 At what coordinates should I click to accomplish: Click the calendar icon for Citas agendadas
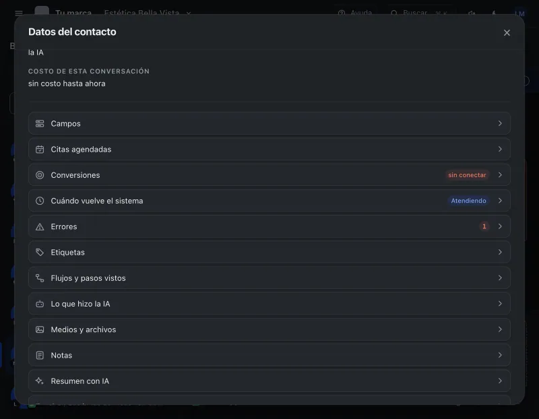(40, 149)
